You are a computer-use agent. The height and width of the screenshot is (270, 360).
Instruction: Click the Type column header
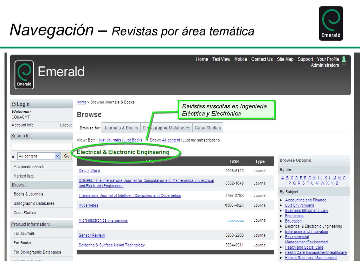260,161
